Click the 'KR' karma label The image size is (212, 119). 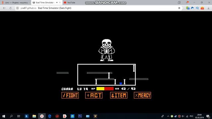[x=117, y=89]
